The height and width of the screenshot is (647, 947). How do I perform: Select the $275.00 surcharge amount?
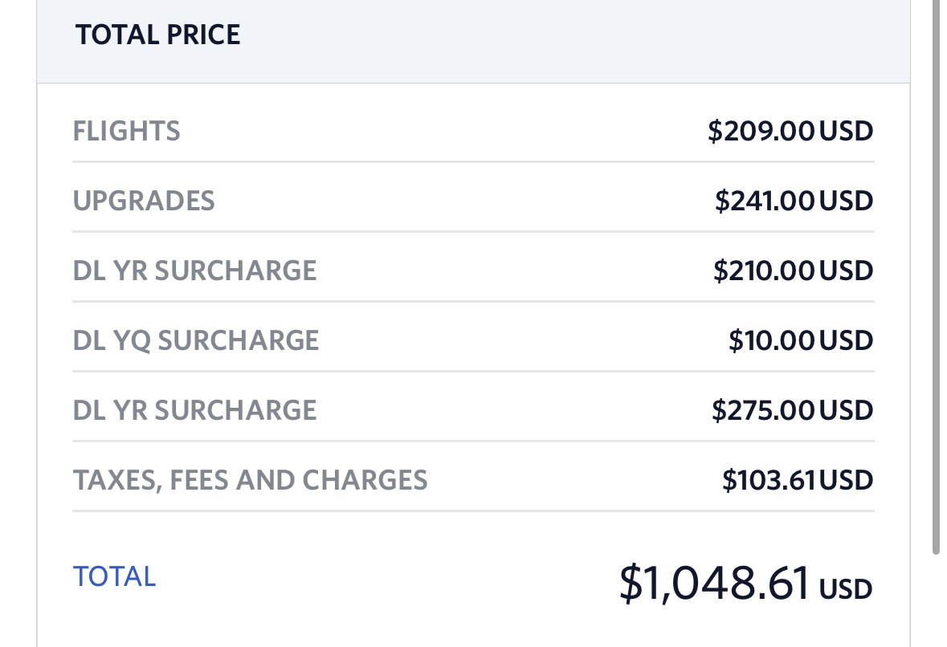click(763, 410)
